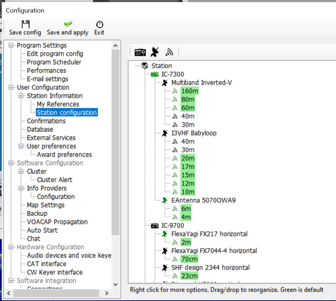Click the green IC-7300 radio icon

pos(155,74)
